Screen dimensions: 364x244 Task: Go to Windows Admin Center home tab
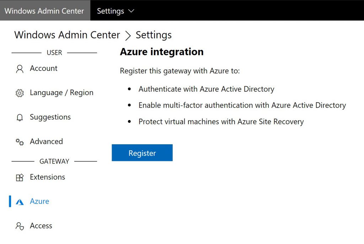[45, 10]
